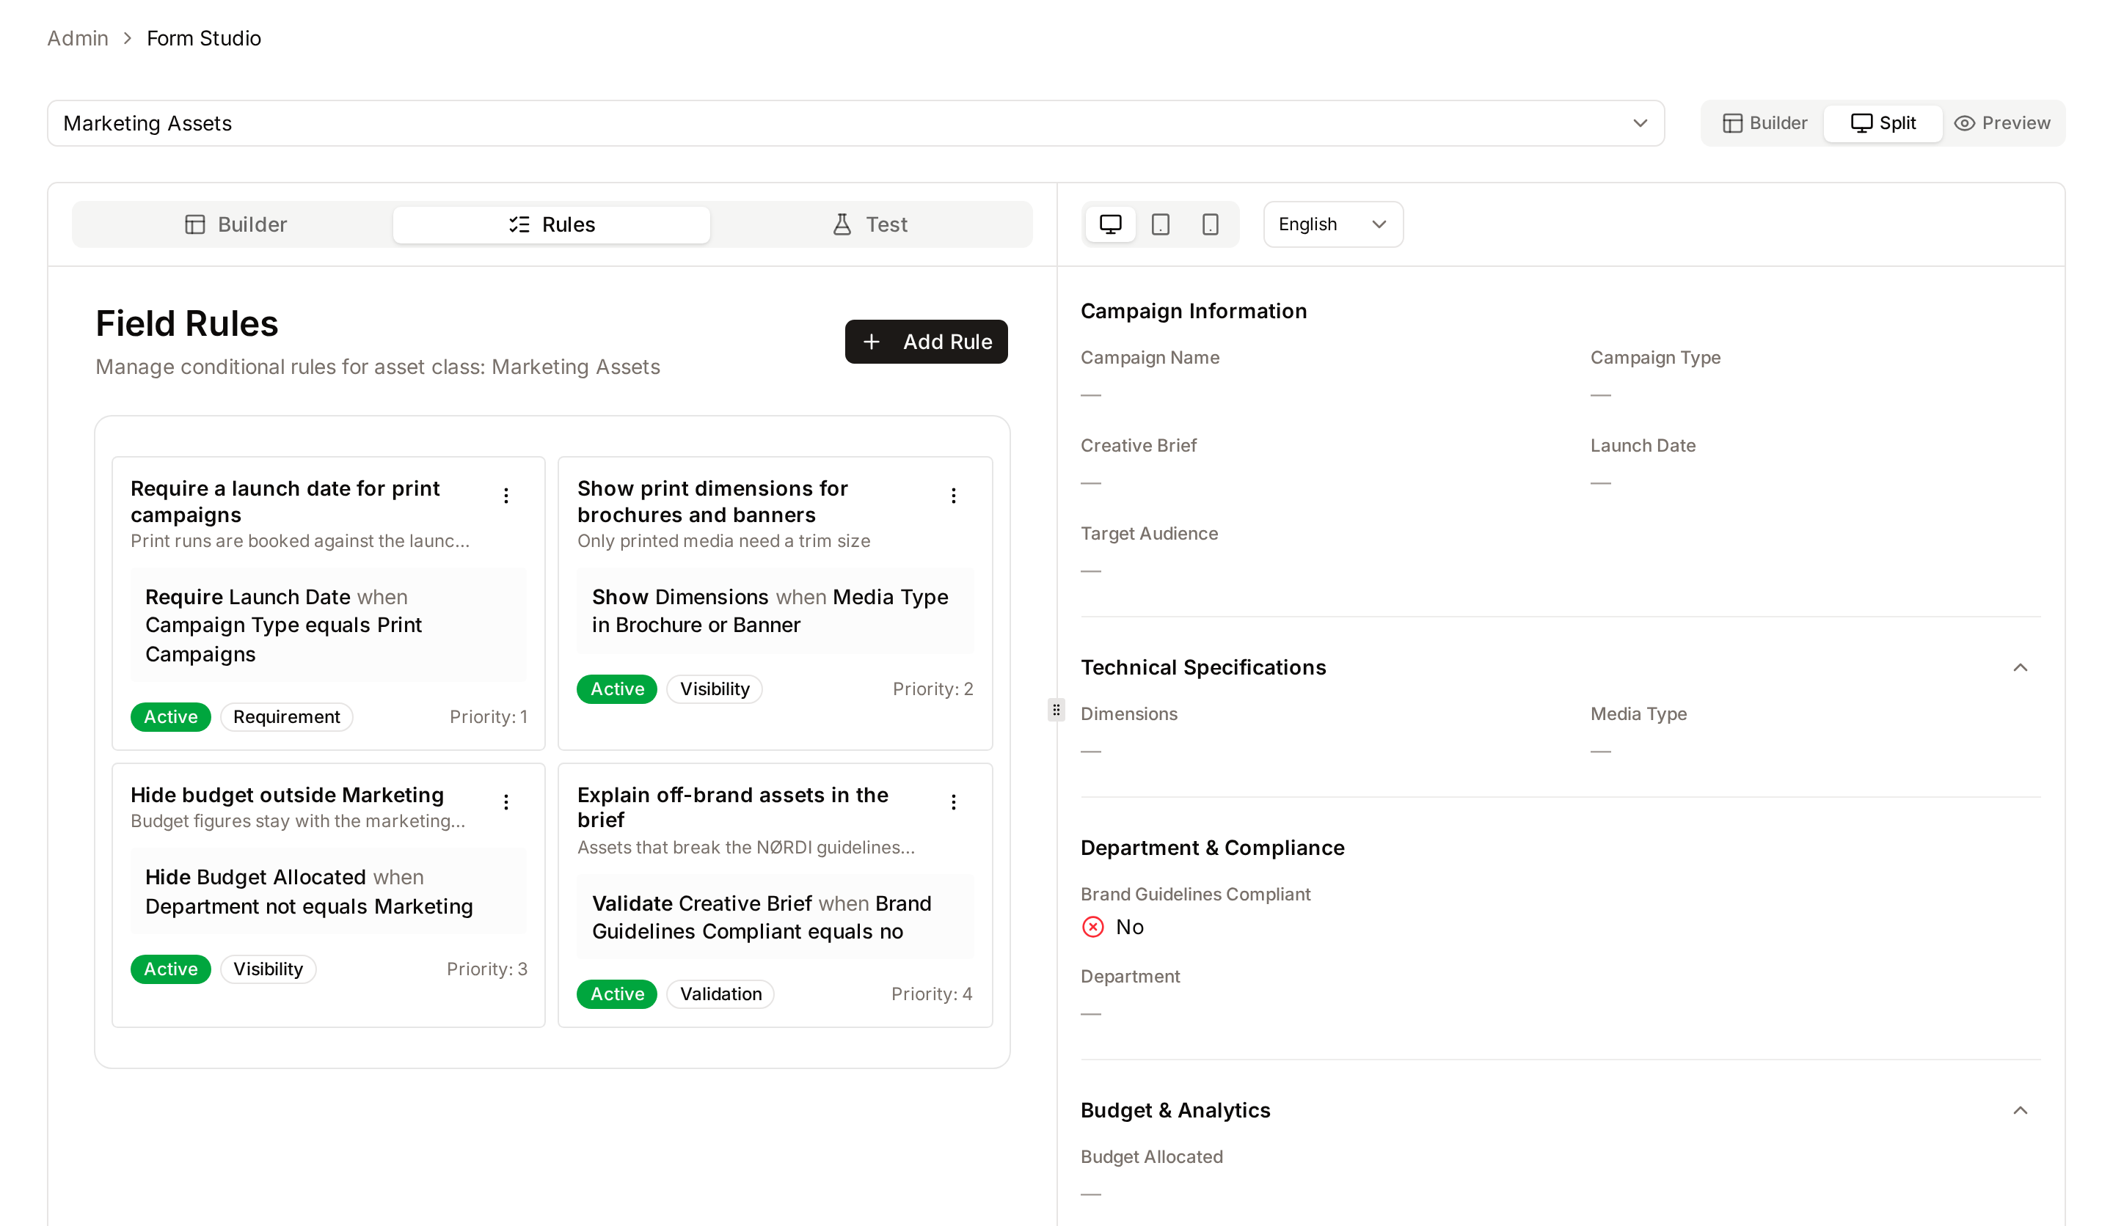The image size is (2113, 1226).
Task: Open the Marketing Assets form dropdown
Action: pos(855,123)
